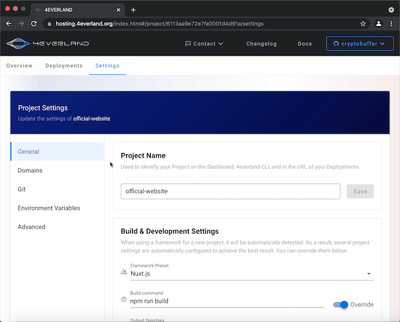The image size is (400, 322).
Task: Click the bold 'official-website' name in banner
Action: tap(91, 119)
